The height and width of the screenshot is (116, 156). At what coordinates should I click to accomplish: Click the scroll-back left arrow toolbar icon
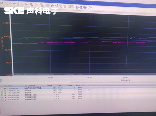77,7
